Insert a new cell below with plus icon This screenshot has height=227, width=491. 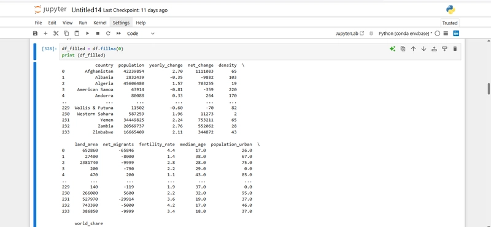[45, 34]
